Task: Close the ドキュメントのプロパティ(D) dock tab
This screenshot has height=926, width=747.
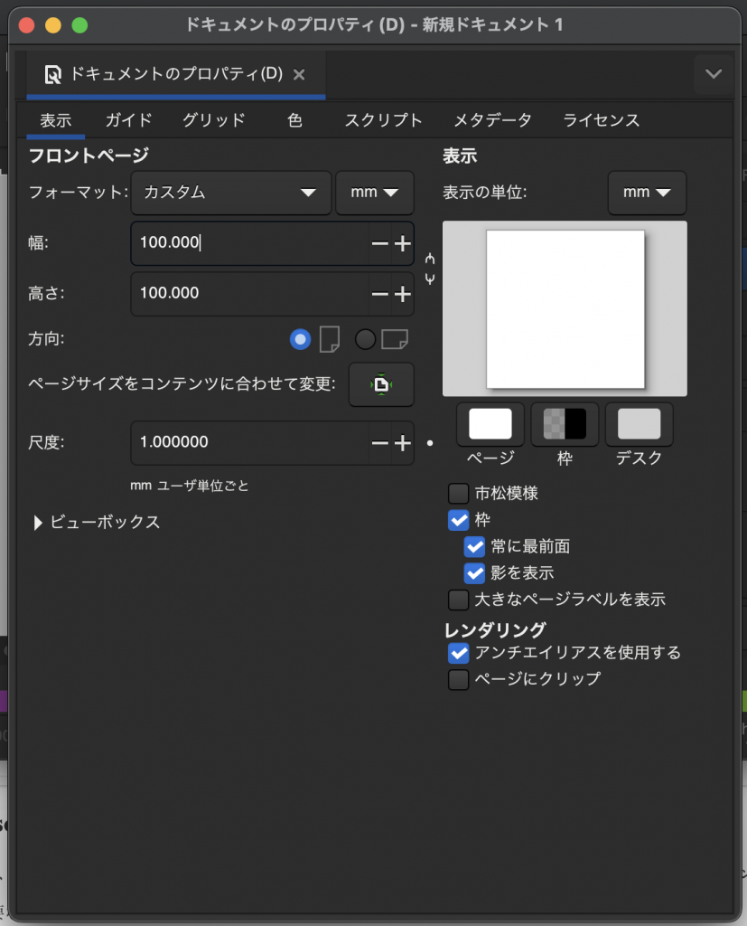Action: click(x=299, y=74)
